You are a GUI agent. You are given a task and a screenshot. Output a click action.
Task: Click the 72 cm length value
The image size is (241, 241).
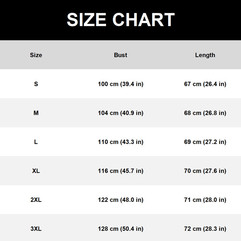click(205, 229)
